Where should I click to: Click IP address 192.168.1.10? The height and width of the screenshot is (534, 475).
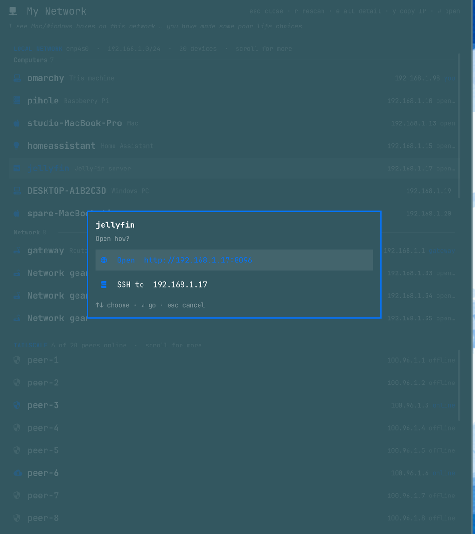tap(410, 101)
